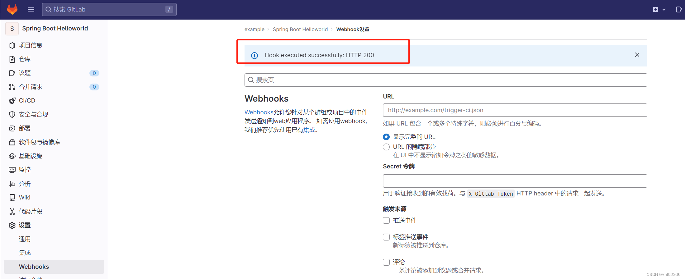Select 显示完整的 URL radio button
The width and height of the screenshot is (685, 279).
[386, 137]
